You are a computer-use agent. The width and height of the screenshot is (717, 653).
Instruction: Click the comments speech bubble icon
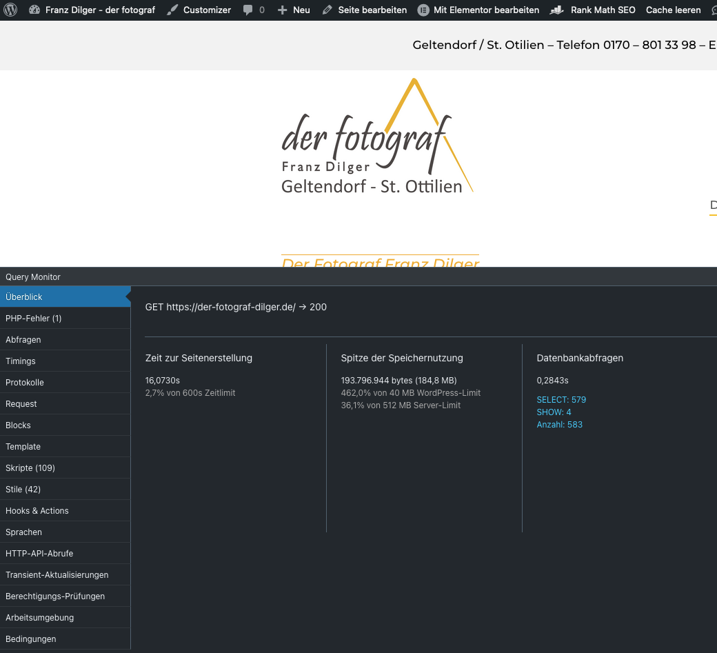pyautogui.click(x=248, y=10)
